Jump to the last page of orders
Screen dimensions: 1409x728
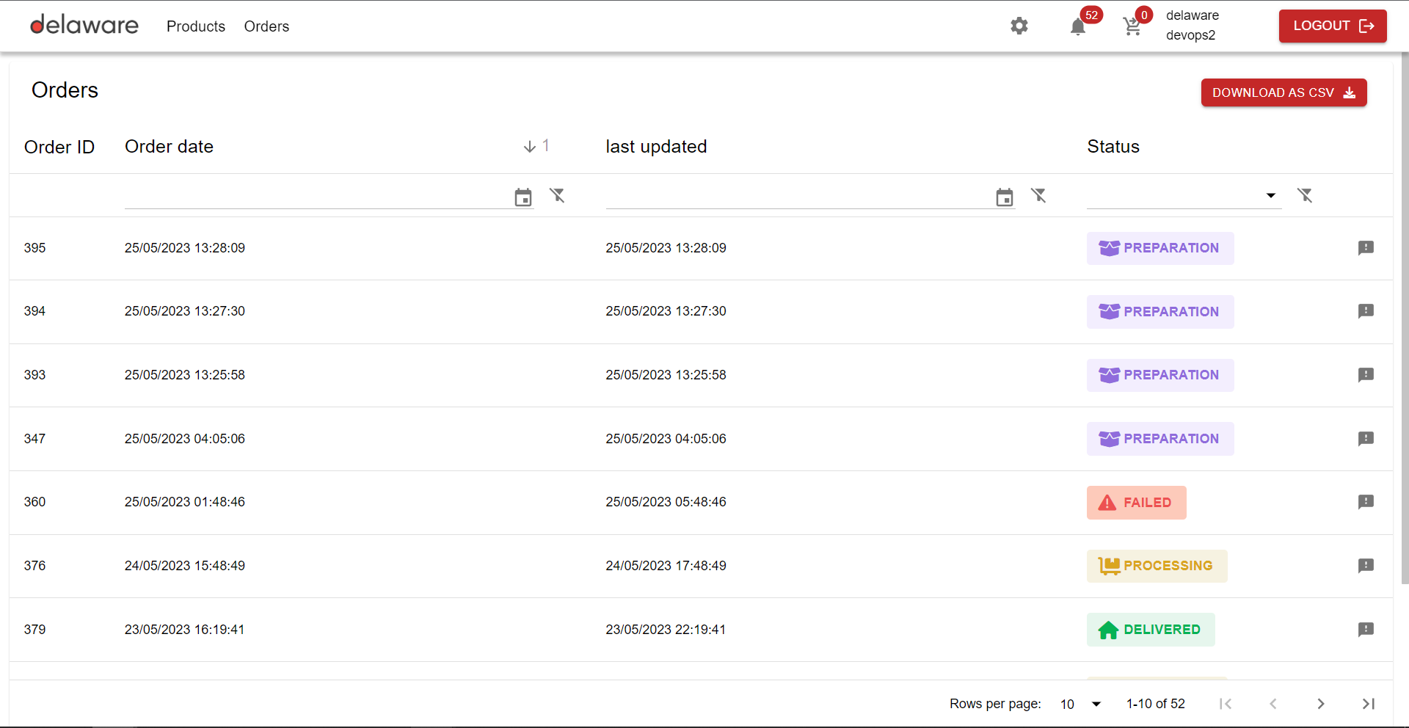point(1369,704)
